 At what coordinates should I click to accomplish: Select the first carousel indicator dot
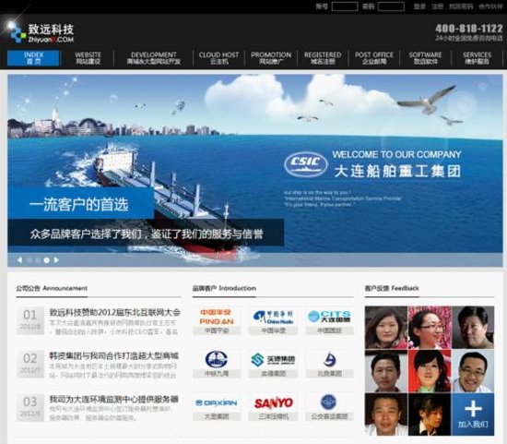pyautogui.click(x=29, y=260)
